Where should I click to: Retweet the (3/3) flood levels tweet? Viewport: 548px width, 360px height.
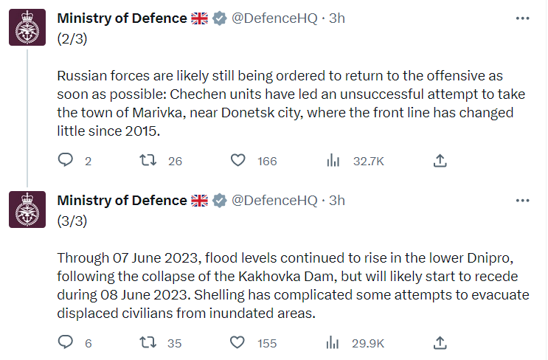[148, 342]
